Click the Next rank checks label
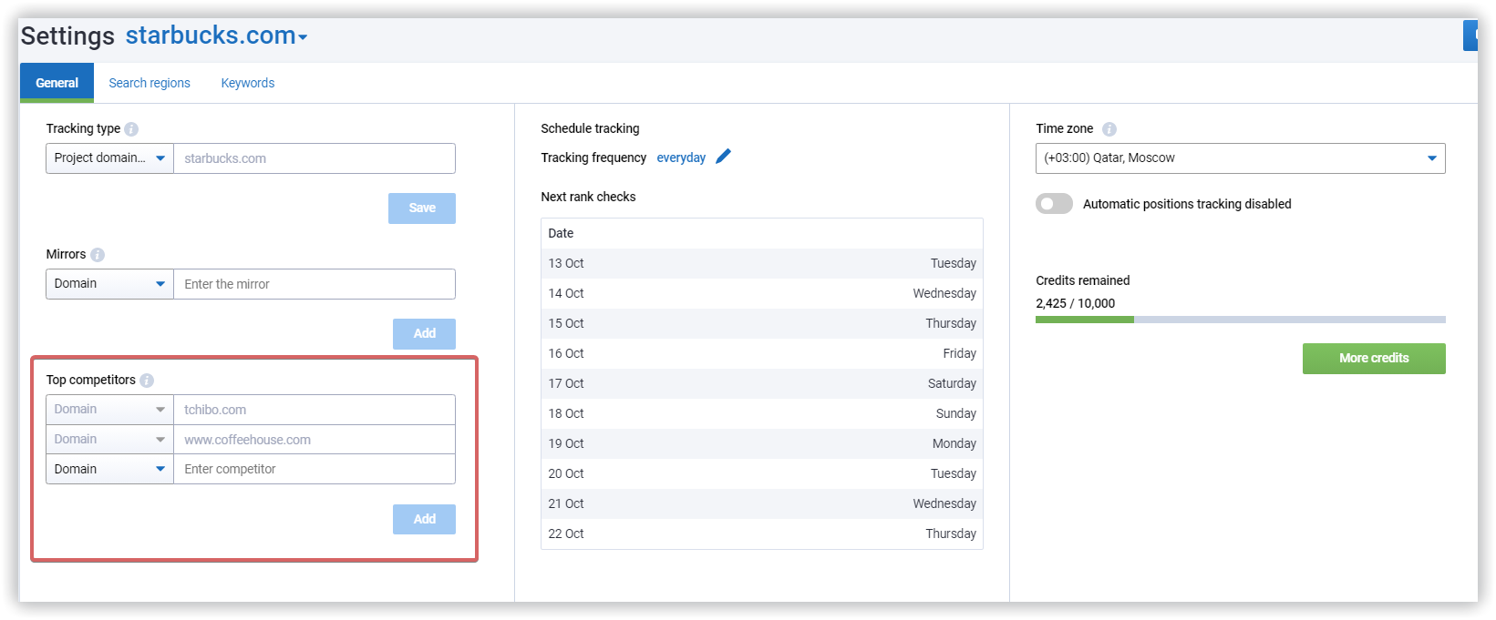Image resolution: width=1496 pixels, height=620 pixels. click(x=588, y=198)
